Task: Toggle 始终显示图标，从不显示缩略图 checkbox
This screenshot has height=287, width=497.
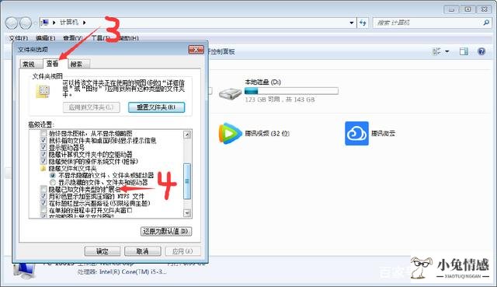Action: (x=43, y=133)
